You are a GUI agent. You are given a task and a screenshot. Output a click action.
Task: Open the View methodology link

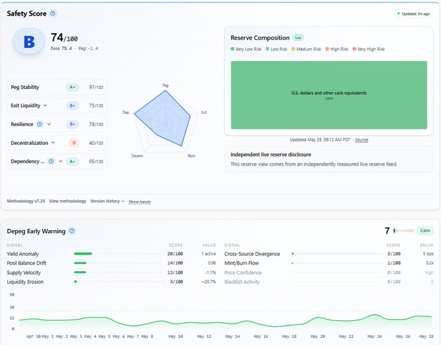tap(67, 201)
